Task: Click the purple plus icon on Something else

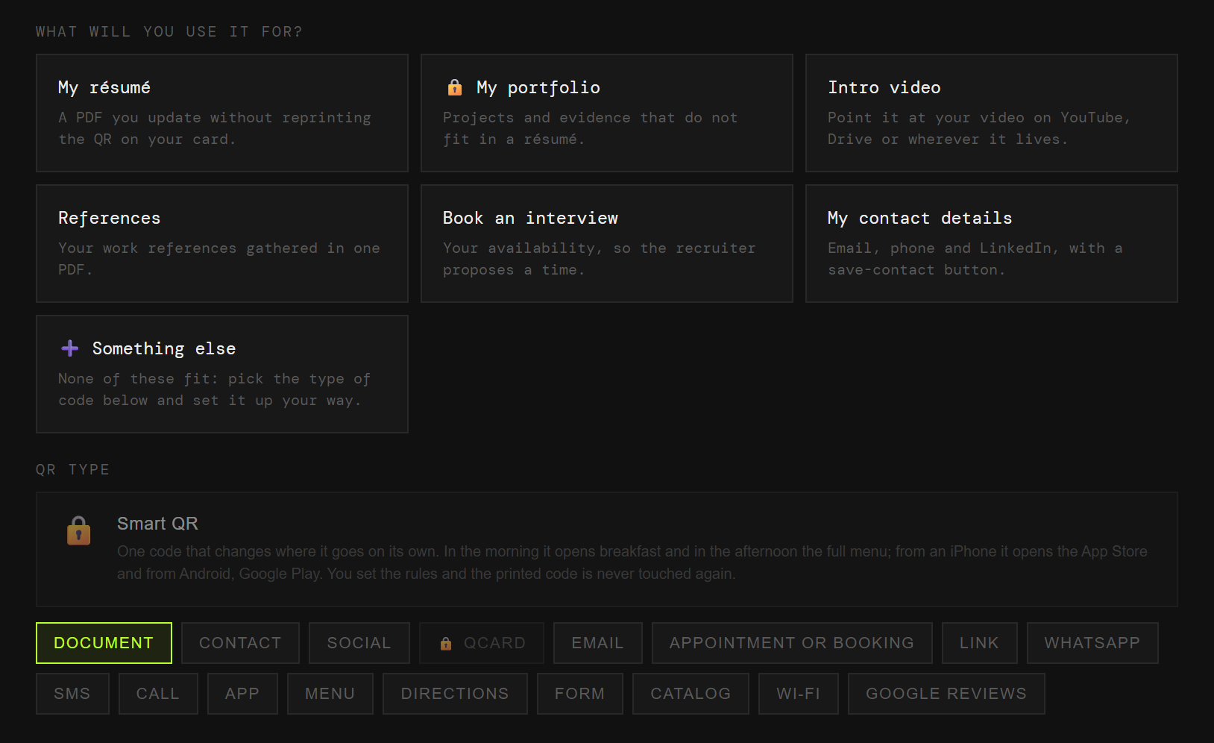Action: pos(70,348)
